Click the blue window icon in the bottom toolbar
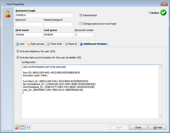 pyautogui.click(x=23, y=127)
